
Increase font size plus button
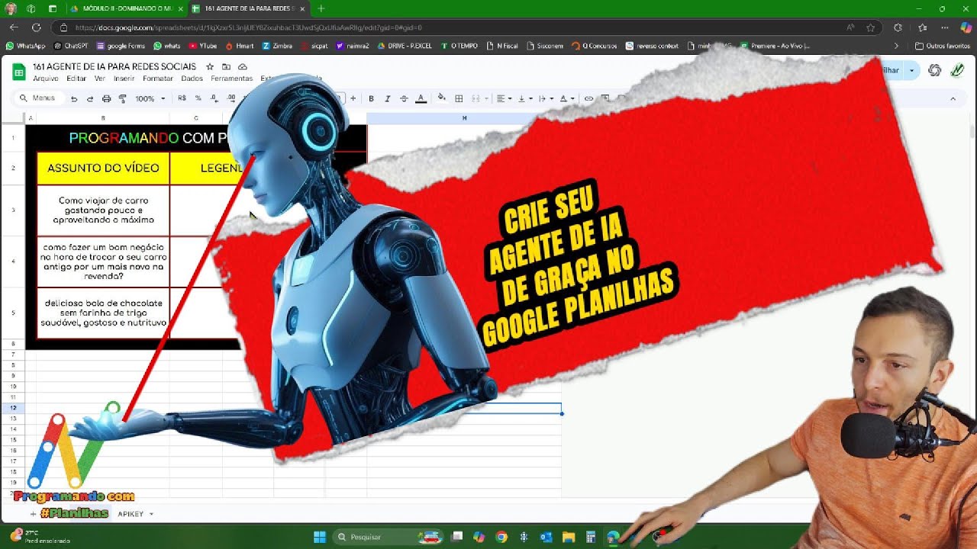pyautogui.click(x=353, y=98)
